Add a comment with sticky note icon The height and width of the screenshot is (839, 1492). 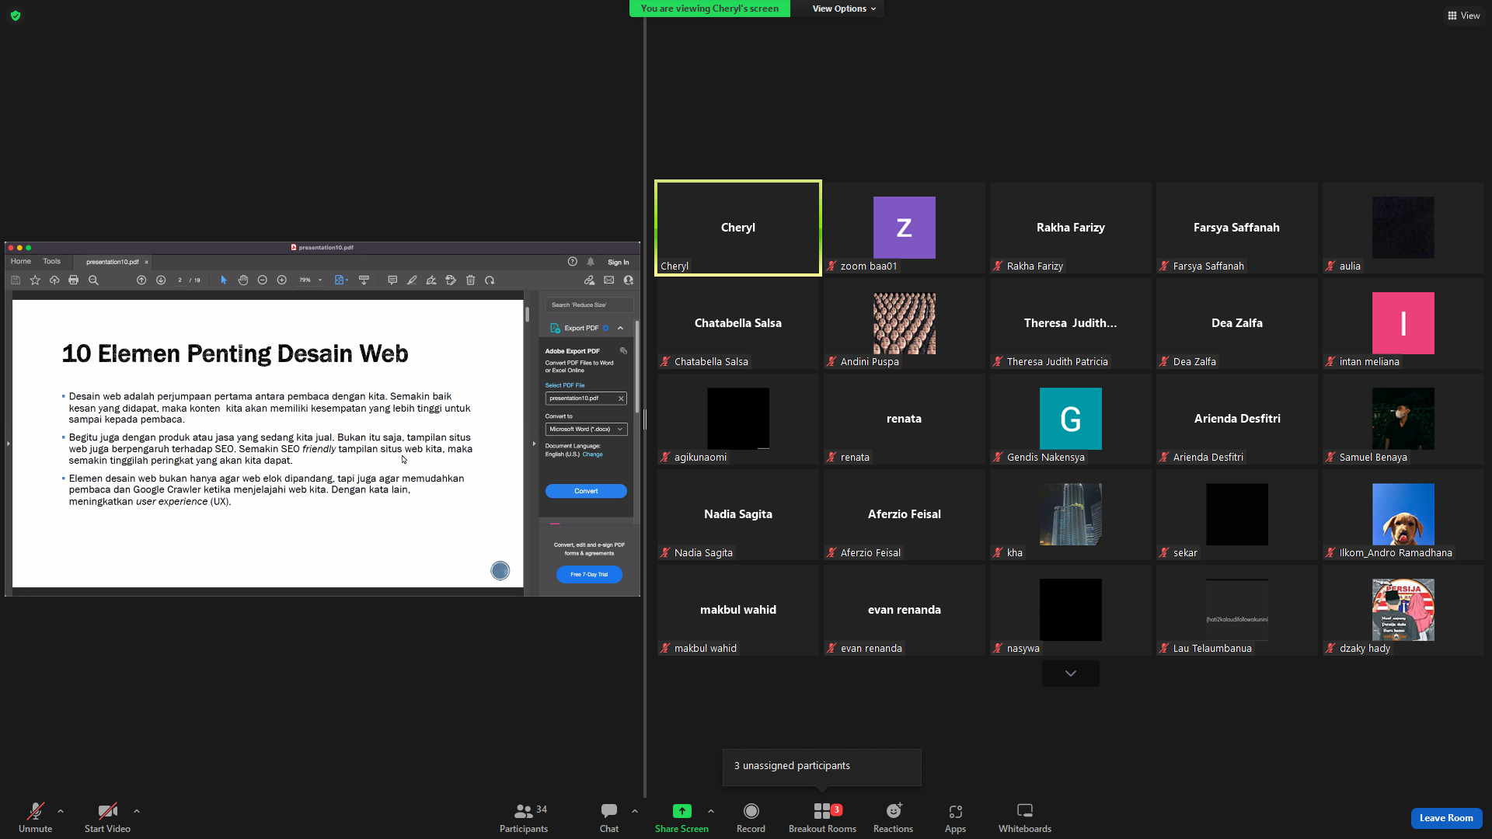click(392, 280)
